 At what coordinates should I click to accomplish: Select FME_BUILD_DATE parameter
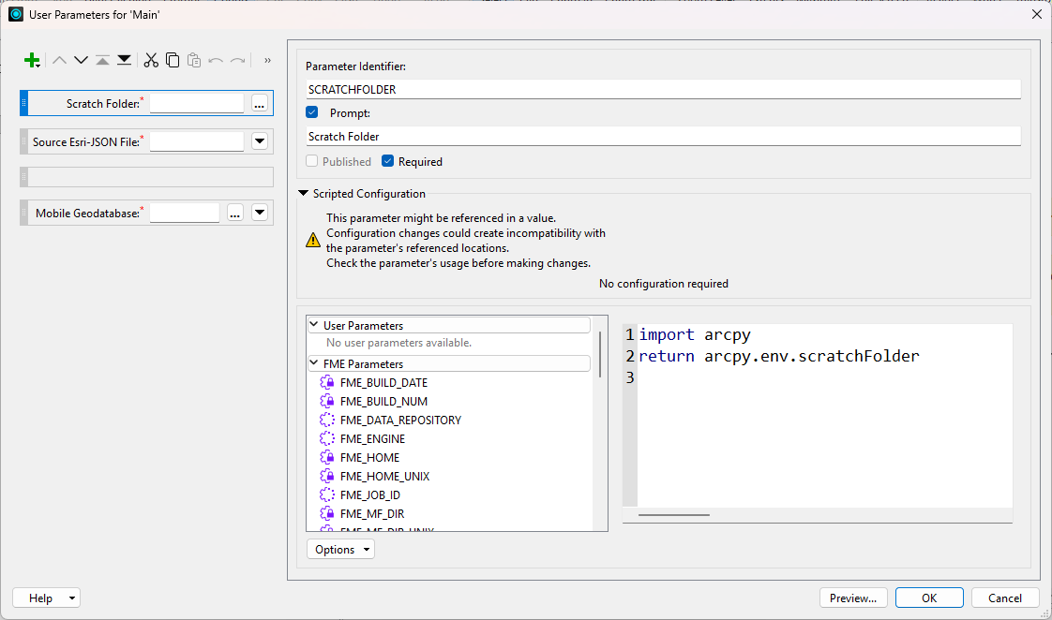click(x=383, y=383)
